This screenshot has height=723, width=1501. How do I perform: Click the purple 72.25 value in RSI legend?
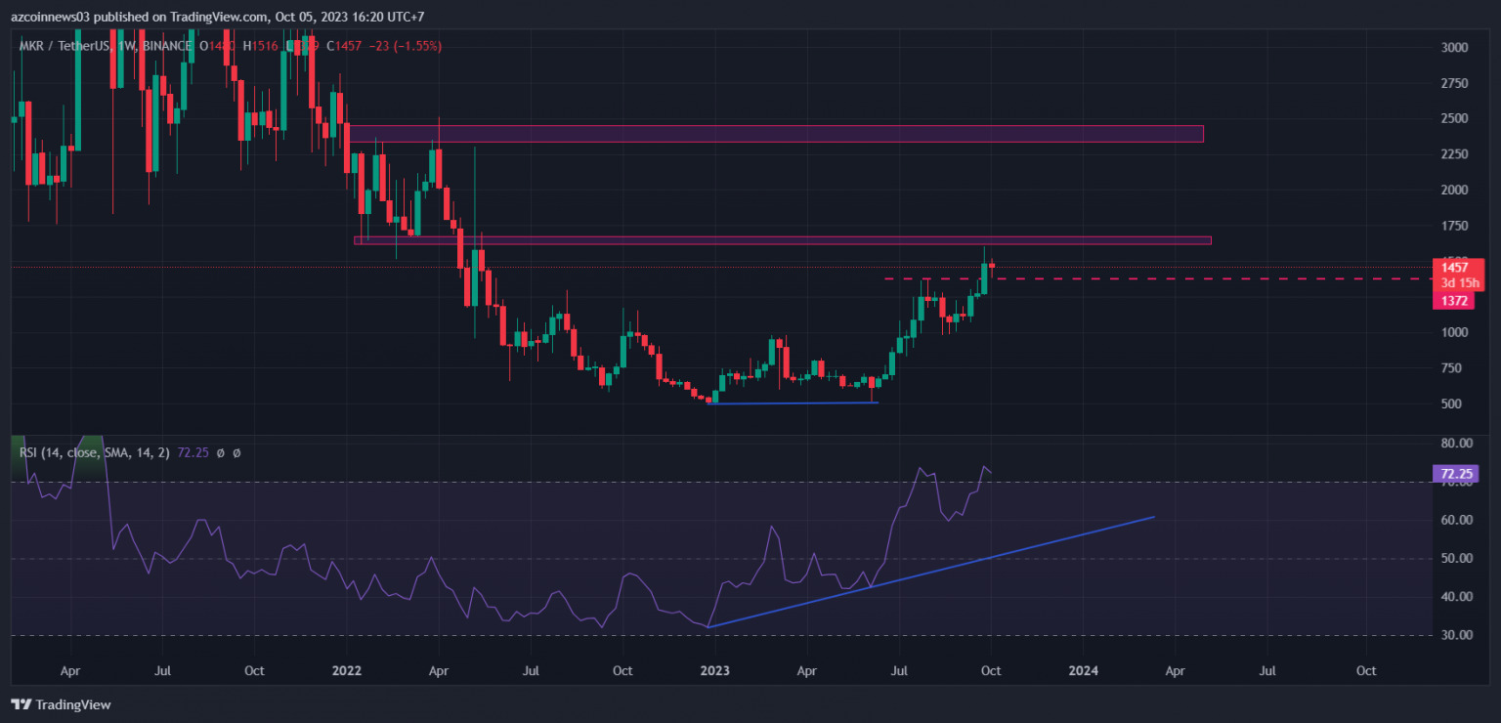coord(194,452)
